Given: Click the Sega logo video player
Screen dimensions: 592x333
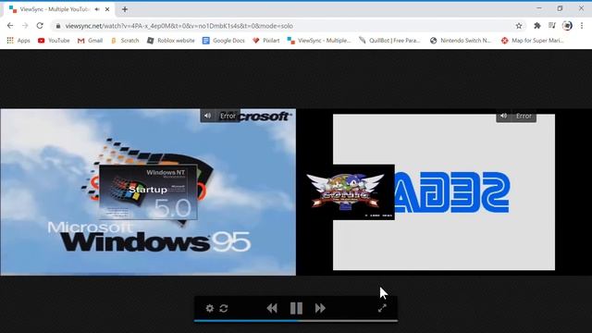Looking at the screenshot, I should tap(444, 192).
